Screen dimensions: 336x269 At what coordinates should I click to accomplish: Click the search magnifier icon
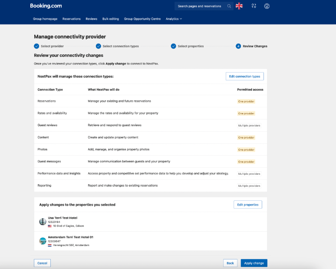229,6
